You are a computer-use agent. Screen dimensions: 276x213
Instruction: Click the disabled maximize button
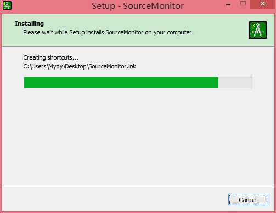coord(243,4)
